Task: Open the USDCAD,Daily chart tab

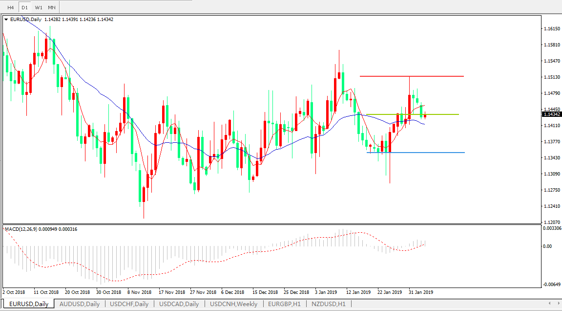Action: 179,304
